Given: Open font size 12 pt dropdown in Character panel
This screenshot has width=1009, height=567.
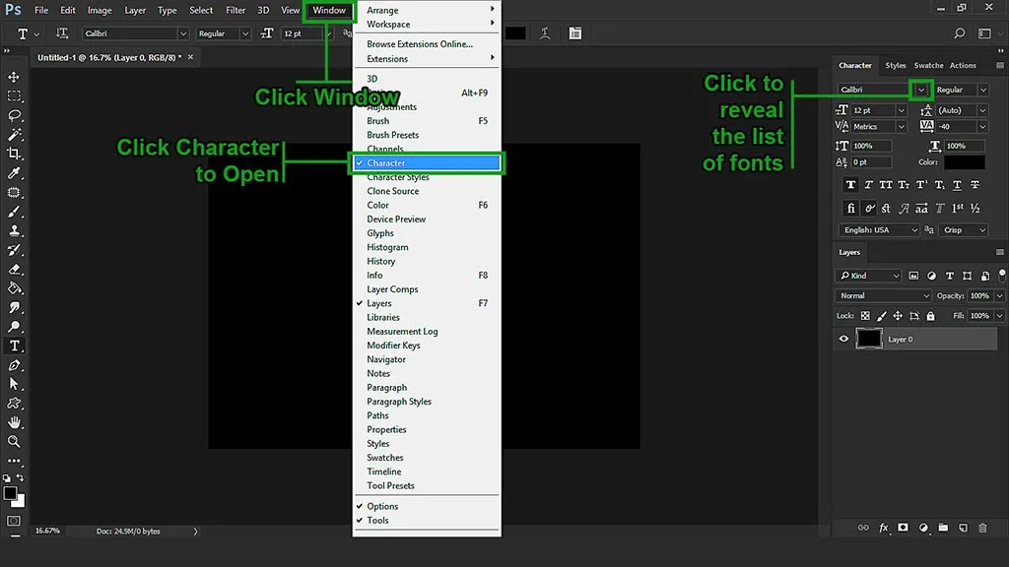Looking at the screenshot, I should [901, 110].
